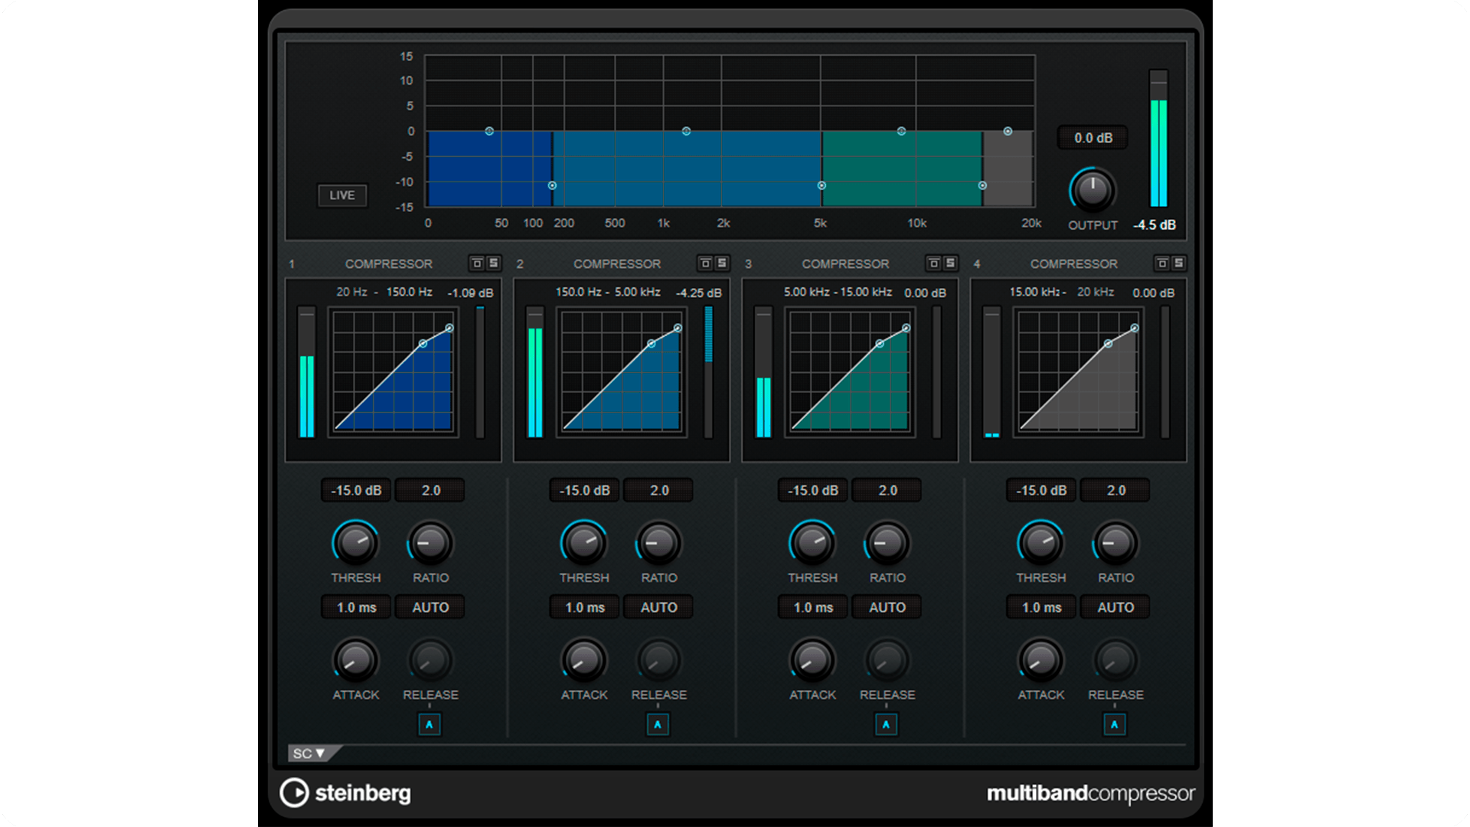1470x827 pixels.
Task: Solo band 1 with the S icon
Action: coord(494,263)
